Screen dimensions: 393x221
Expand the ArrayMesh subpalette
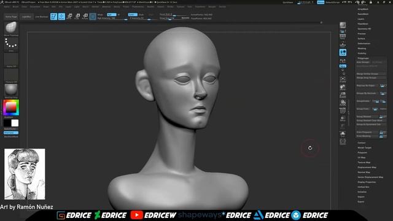coord(363,9)
